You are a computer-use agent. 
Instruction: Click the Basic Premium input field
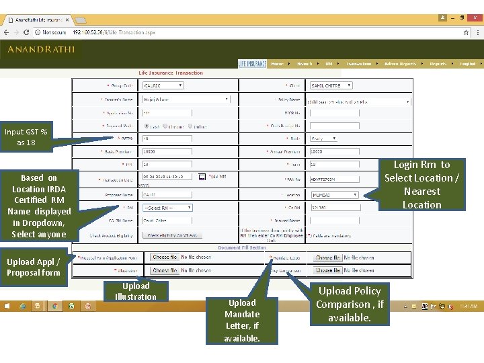point(167,151)
